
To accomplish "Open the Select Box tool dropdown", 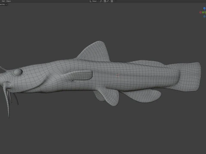I will (x=3, y=4).
